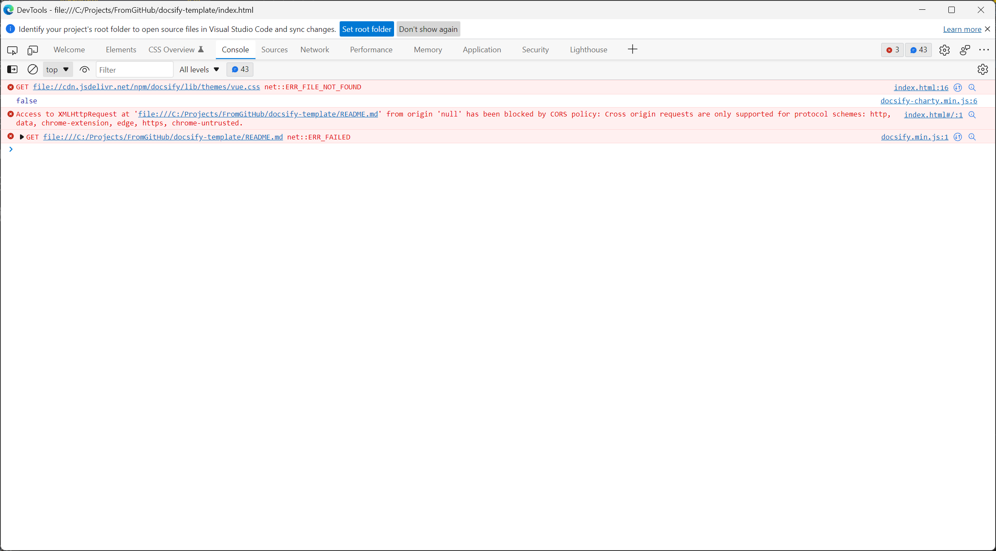Click the inspect element picker icon
This screenshot has width=996, height=551.
point(12,50)
